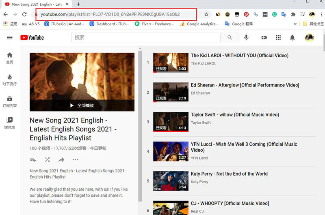Open notifications with the bell icon
Screen dimensions: 325x215
tap(292, 37)
